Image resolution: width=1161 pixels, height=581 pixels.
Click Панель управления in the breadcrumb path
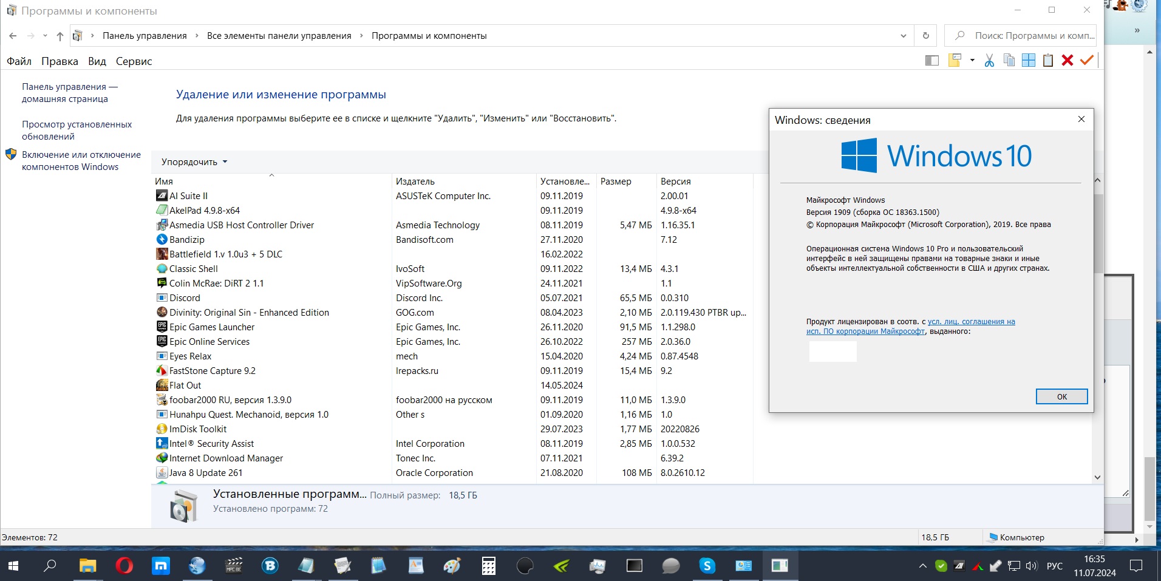point(145,36)
